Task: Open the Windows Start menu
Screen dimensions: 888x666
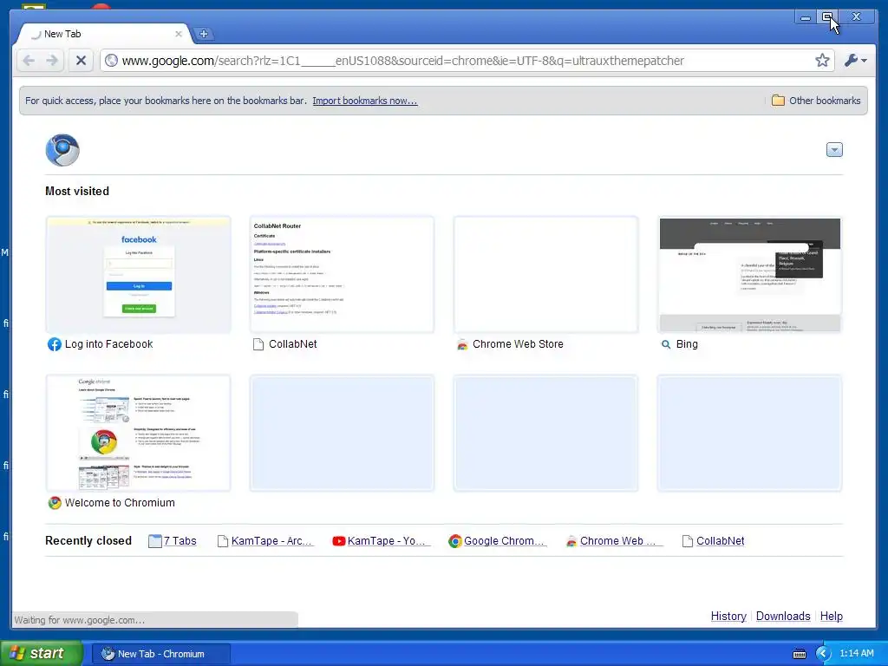Action: tap(42, 654)
